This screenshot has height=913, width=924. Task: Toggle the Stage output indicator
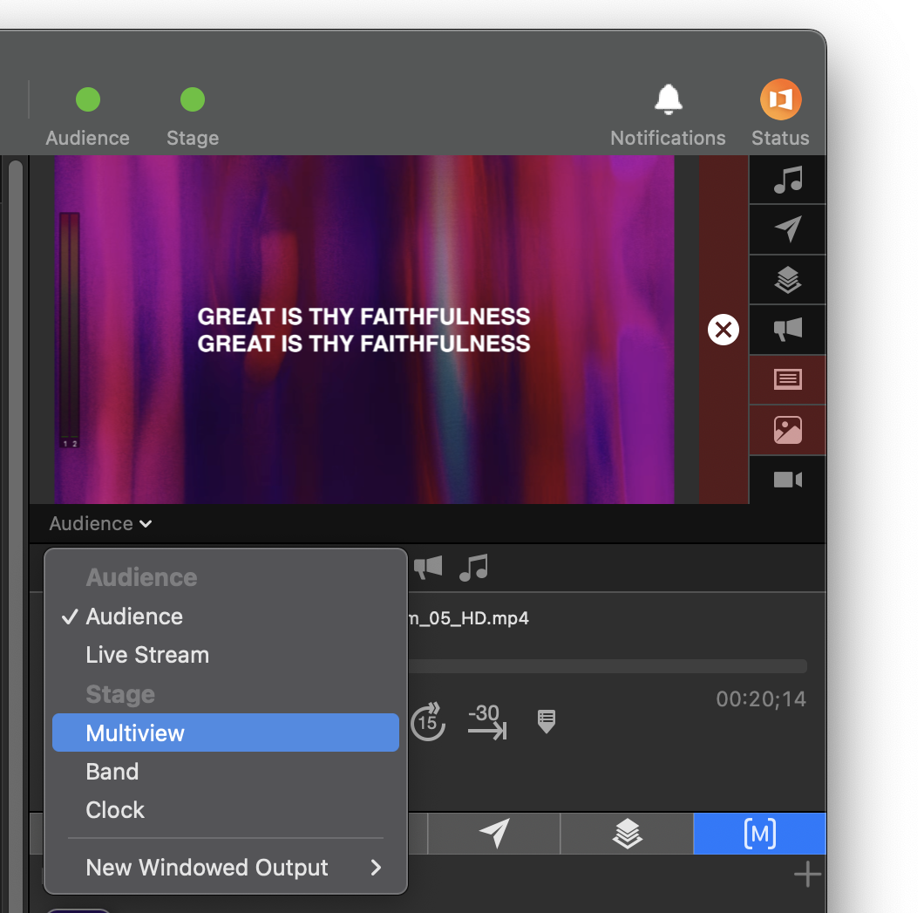coord(192,100)
